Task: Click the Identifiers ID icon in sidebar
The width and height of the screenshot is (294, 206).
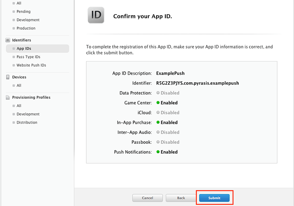Action: click(8, 40)
